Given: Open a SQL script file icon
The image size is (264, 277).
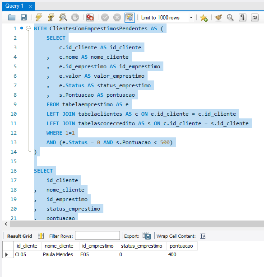Looking at the screenshot, I should tap(12, 18).
